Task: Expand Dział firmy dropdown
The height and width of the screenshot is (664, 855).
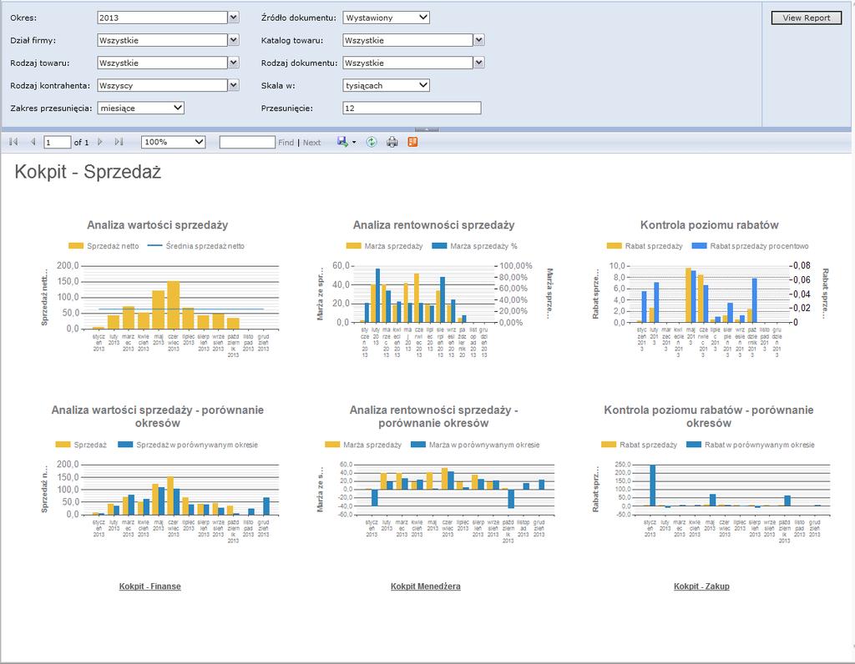Action: 234,40
